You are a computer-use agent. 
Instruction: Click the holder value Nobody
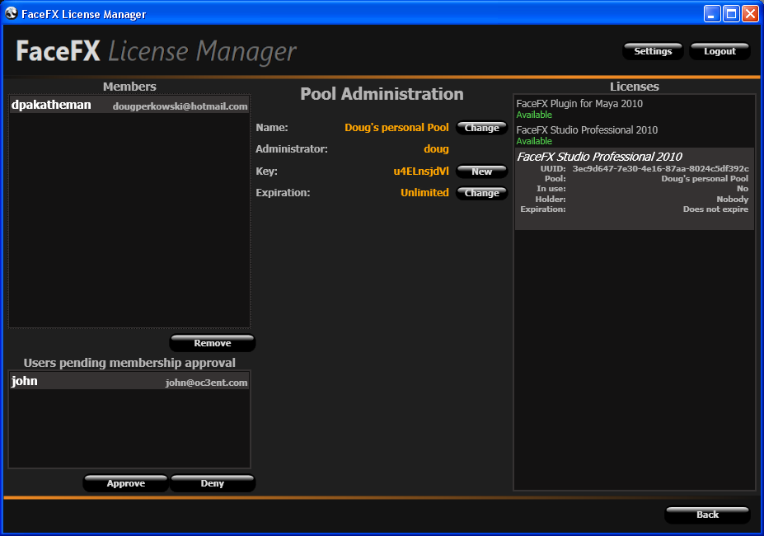click(x=733, y=199)
